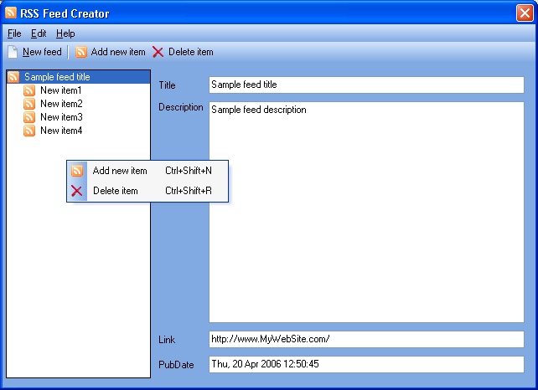This screenshot has width=538, height=390.
Task: Click the PubDate field
Action: click(x=366, y=364)
